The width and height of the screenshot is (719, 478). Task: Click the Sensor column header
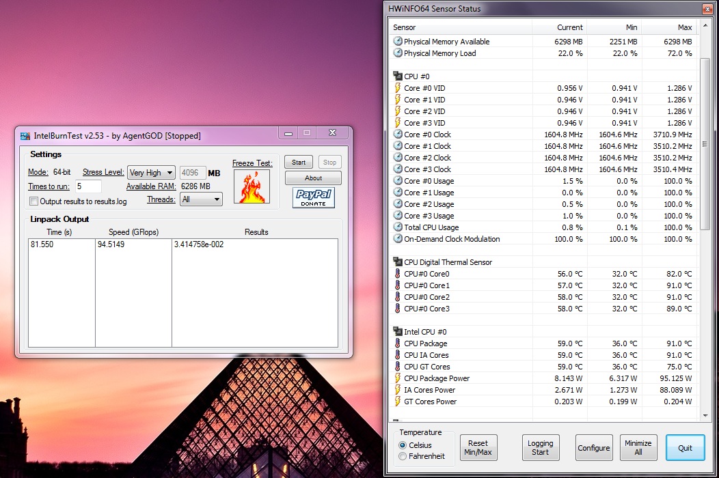[461, 27]
